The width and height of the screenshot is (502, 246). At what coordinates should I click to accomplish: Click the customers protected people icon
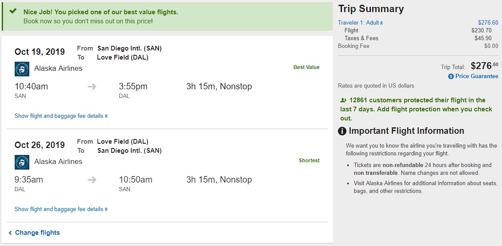(343, 100)
